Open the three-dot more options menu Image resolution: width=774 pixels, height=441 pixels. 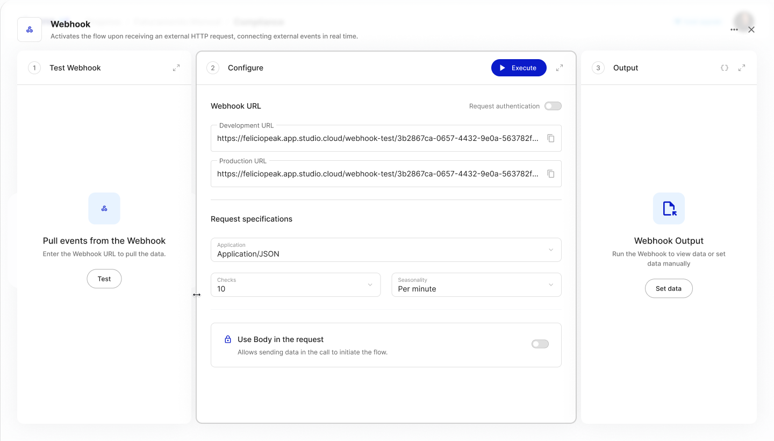coord(734,30)
